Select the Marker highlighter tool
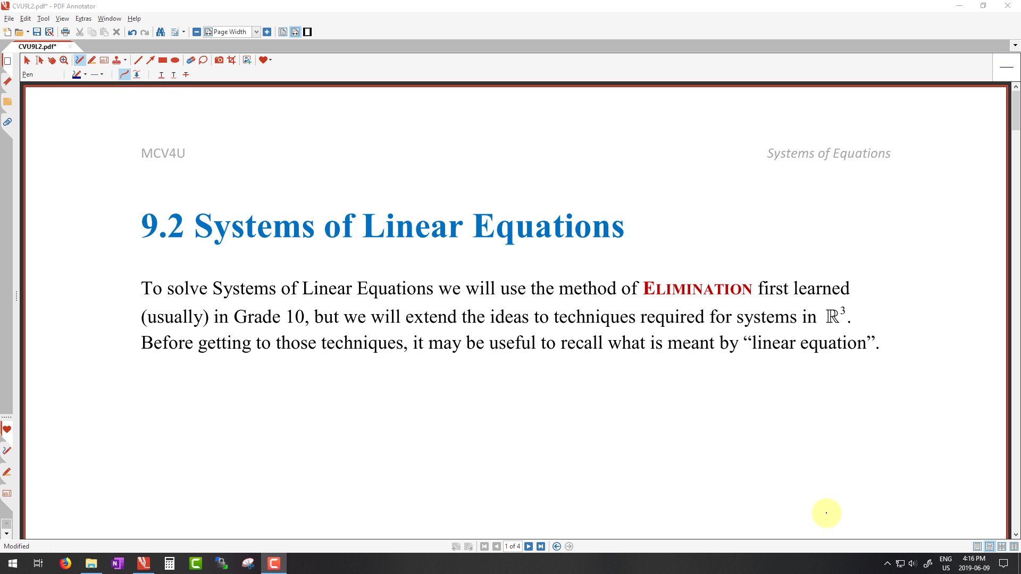1021x574 pixels. coord(92,60)
